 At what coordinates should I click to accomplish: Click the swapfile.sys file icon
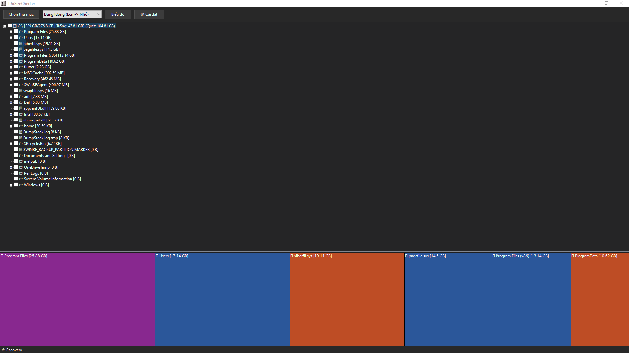(x=21, y=91)
